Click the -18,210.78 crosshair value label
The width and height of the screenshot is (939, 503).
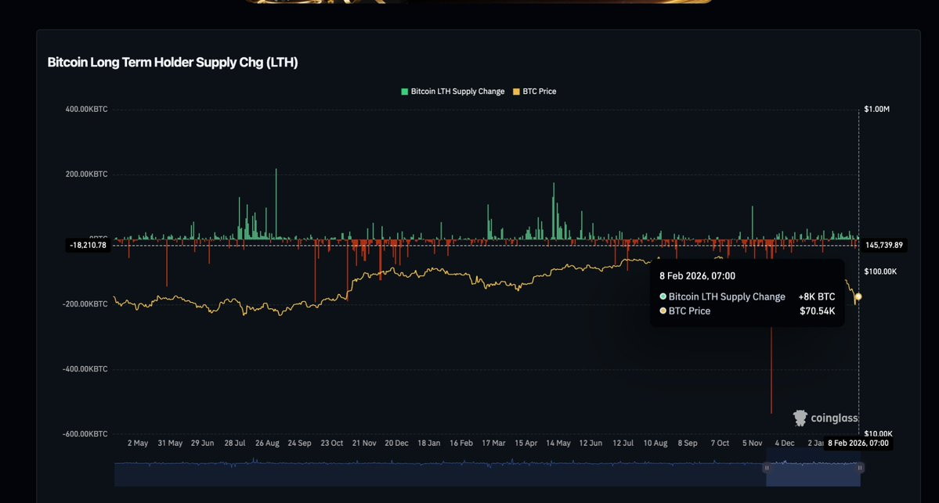(x=88, y=245)
